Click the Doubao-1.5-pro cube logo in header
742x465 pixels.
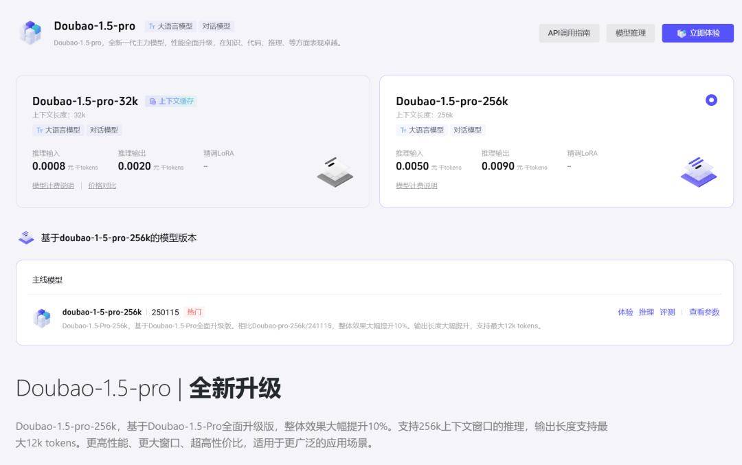pos(31,33)
